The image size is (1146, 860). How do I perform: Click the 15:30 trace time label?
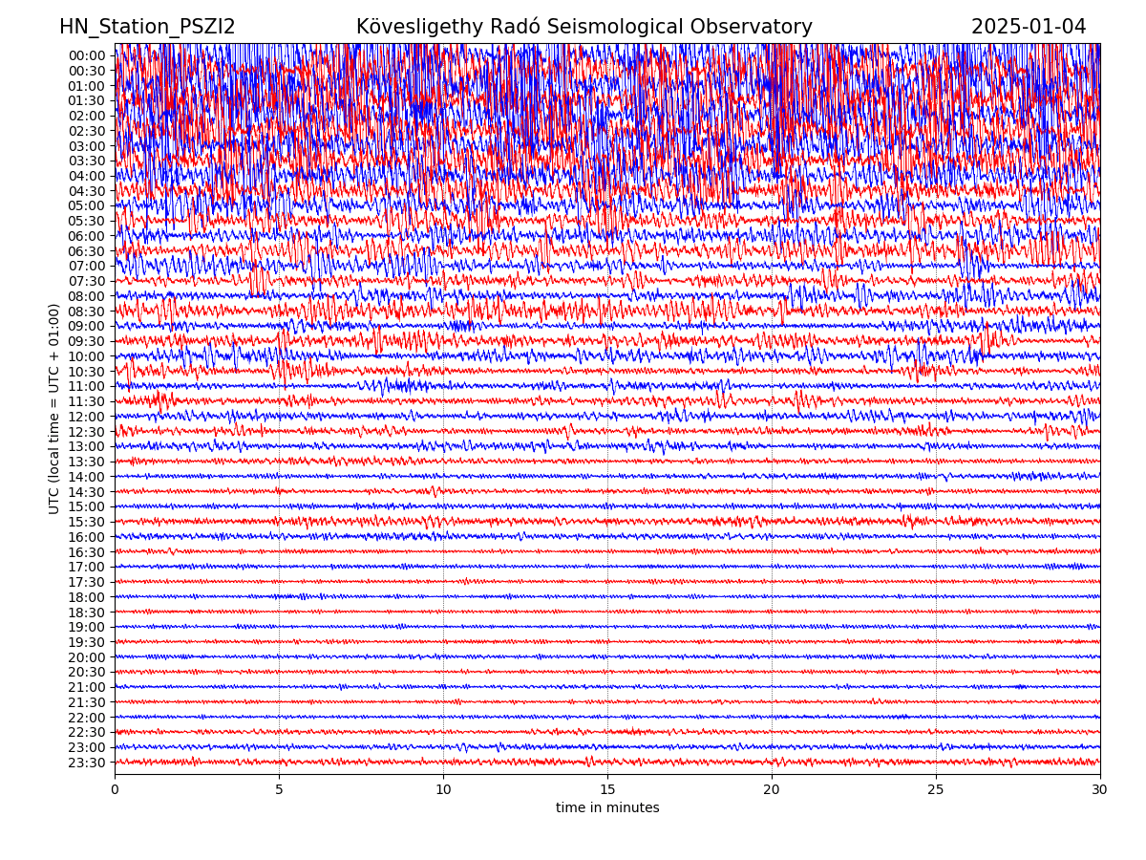click(86, 522)
